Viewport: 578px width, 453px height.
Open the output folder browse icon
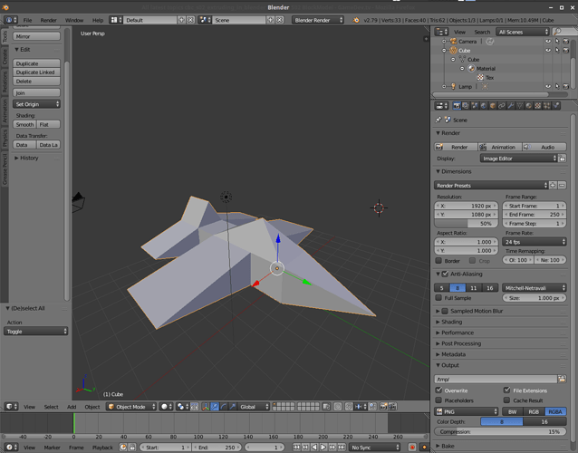562,379
